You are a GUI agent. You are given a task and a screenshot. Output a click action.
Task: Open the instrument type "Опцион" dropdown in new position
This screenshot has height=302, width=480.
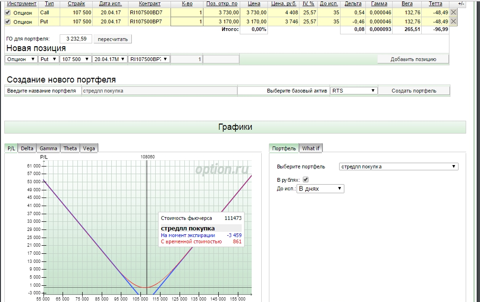(21, 59)
